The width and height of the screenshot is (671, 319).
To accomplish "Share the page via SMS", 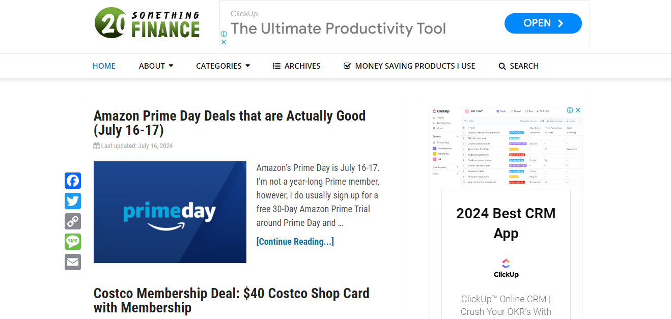I will point(73,242).
